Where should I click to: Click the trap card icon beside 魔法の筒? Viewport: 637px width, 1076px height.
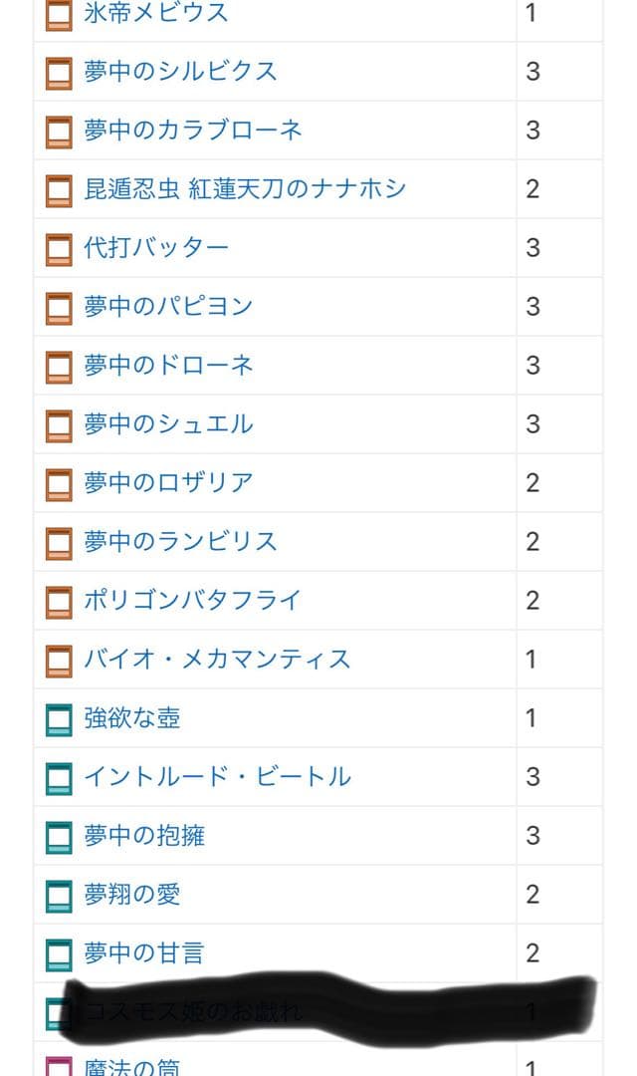pos(59,1066)
